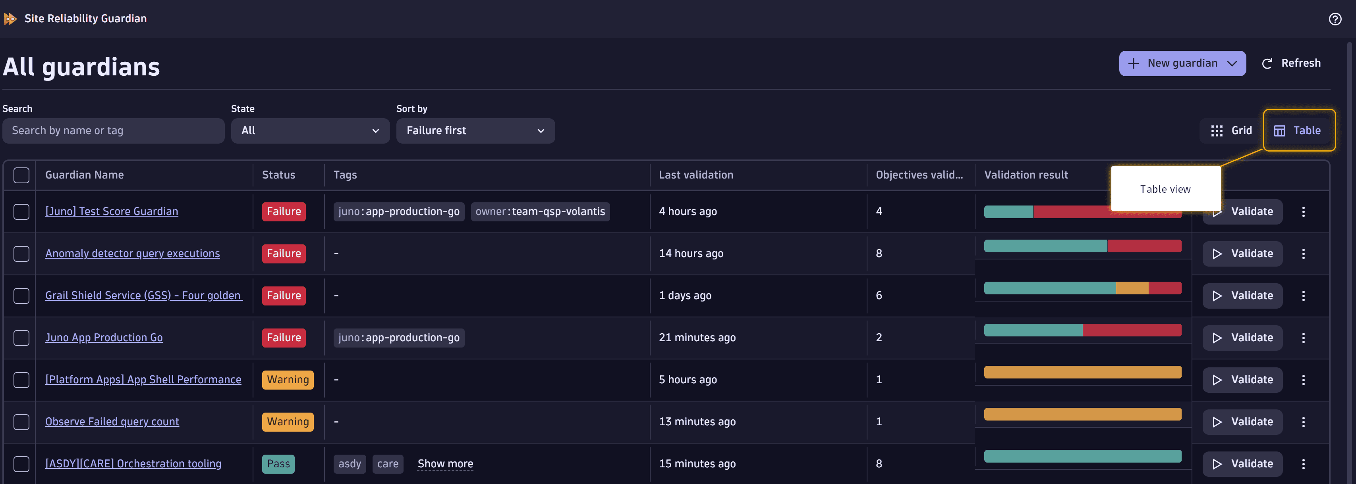The image size is (1356, 484).
Task: Open Juno App Production Go link
Action: click(104, 338)
